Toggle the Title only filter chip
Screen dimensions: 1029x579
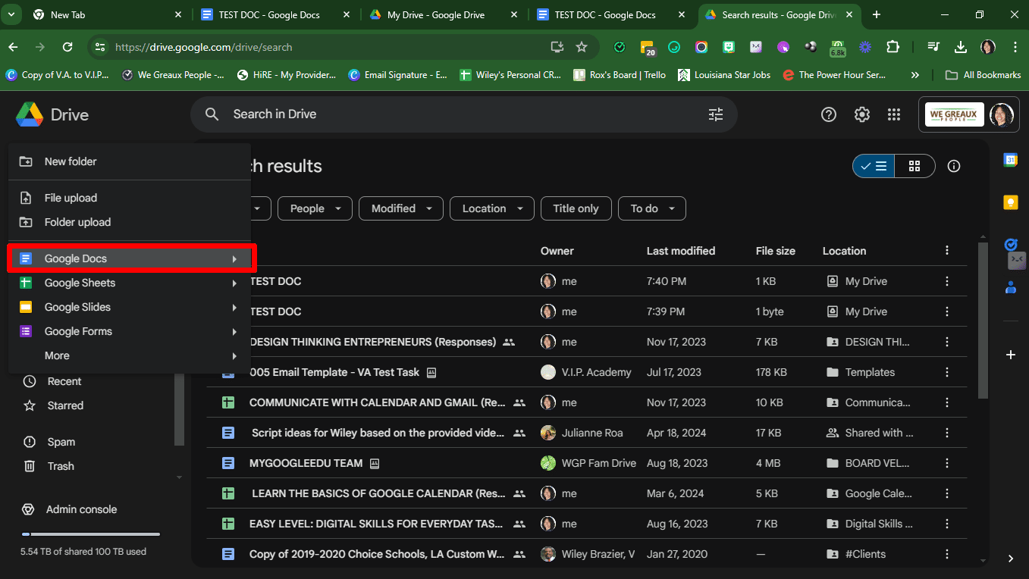[576, 208]
